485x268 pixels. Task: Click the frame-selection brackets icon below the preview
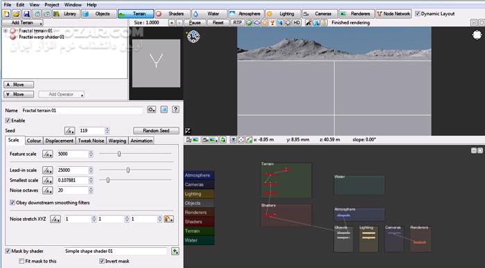(241, 140)
